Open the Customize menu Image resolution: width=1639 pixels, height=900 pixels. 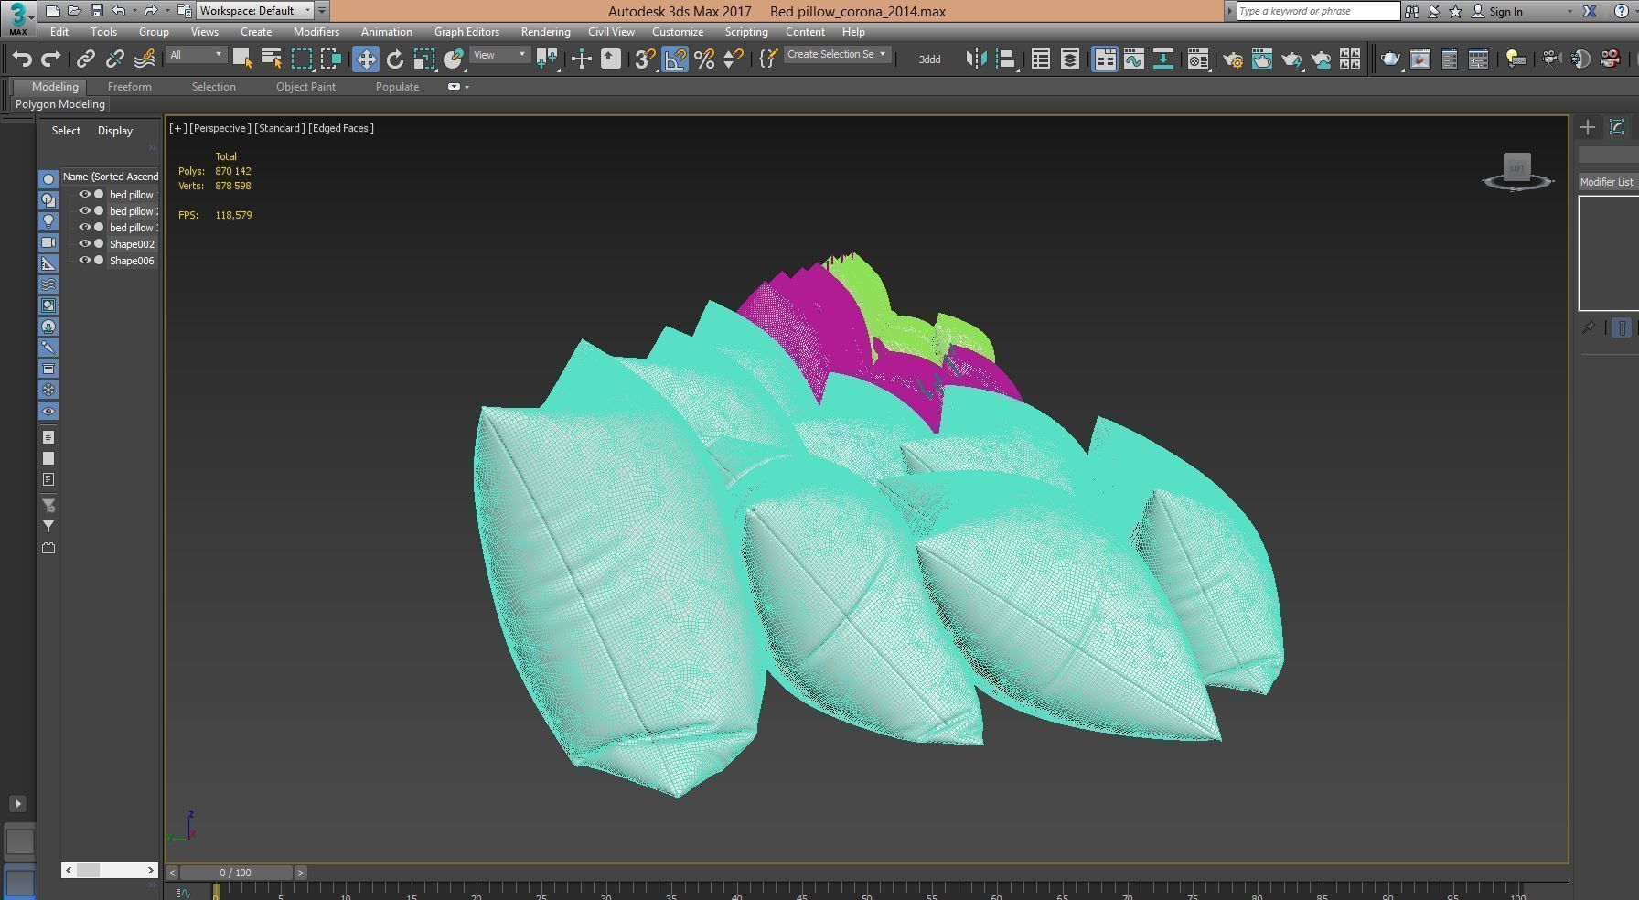coord(678,31)
